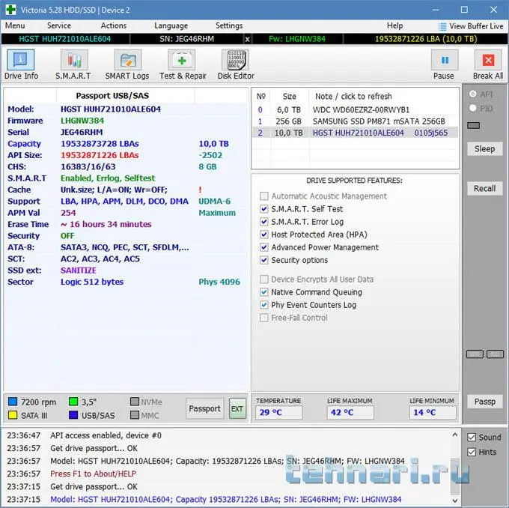Click View Buffer Live icon
The height and width of the screenshot is (508, 509).
[442, 26]
